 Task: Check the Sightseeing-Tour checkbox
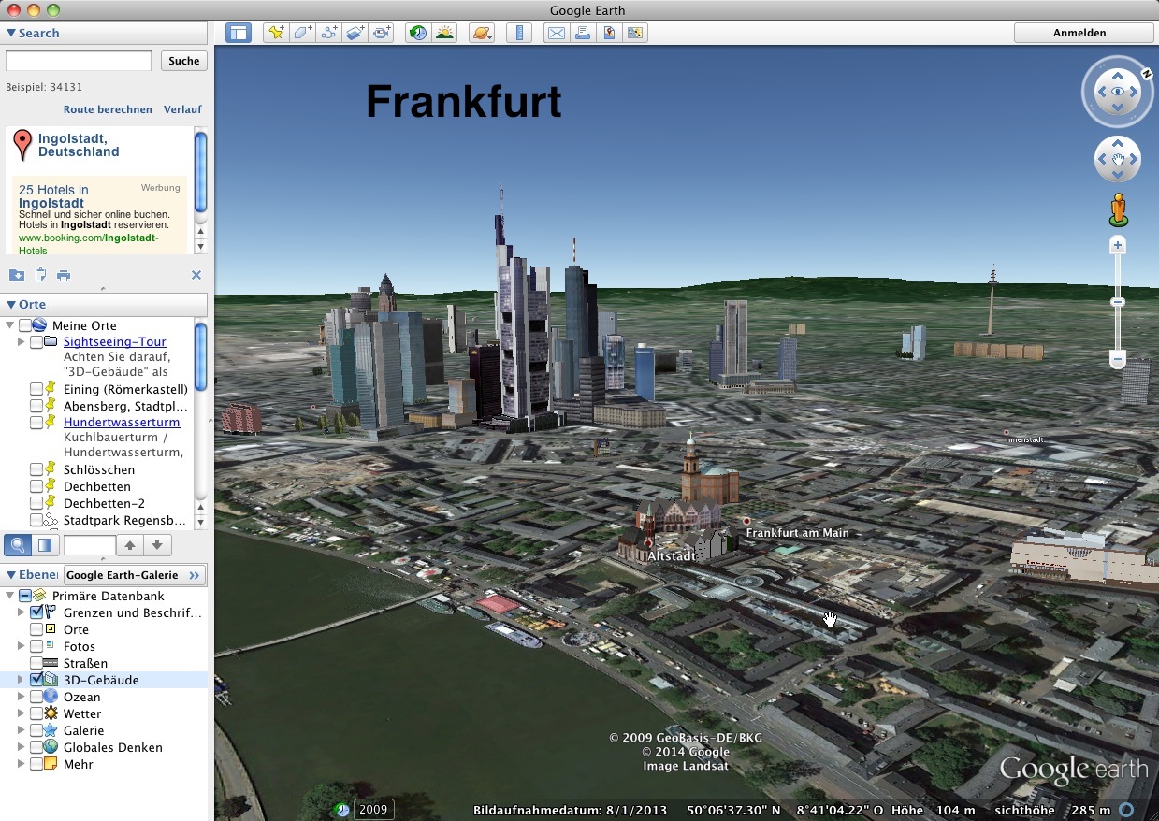[x=36, y=342]
